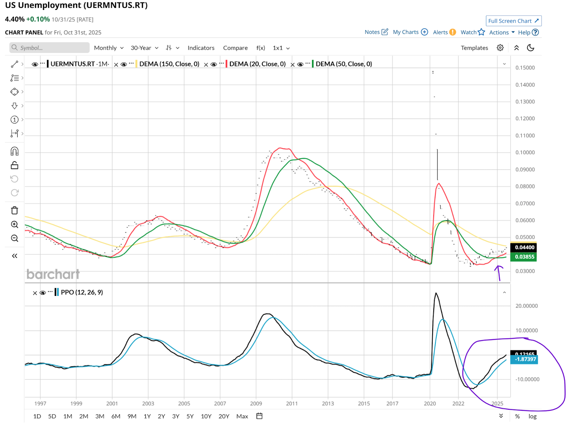Open the calendar date range icon
Image resolution: width=566 pixels, height=425 pixels.
pyautogui.click(x=259, y=416)
